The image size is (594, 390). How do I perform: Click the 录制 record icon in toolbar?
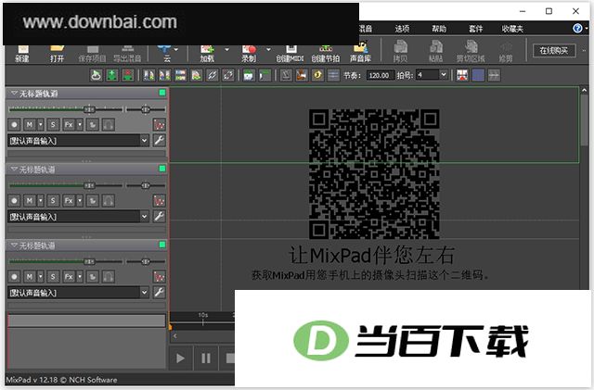[x=249, y=53]
